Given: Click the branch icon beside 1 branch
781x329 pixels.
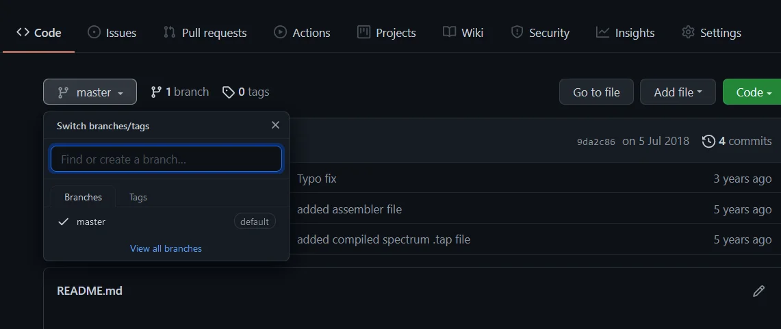Looking at the screenshot, I should click(x=156, y=92).
